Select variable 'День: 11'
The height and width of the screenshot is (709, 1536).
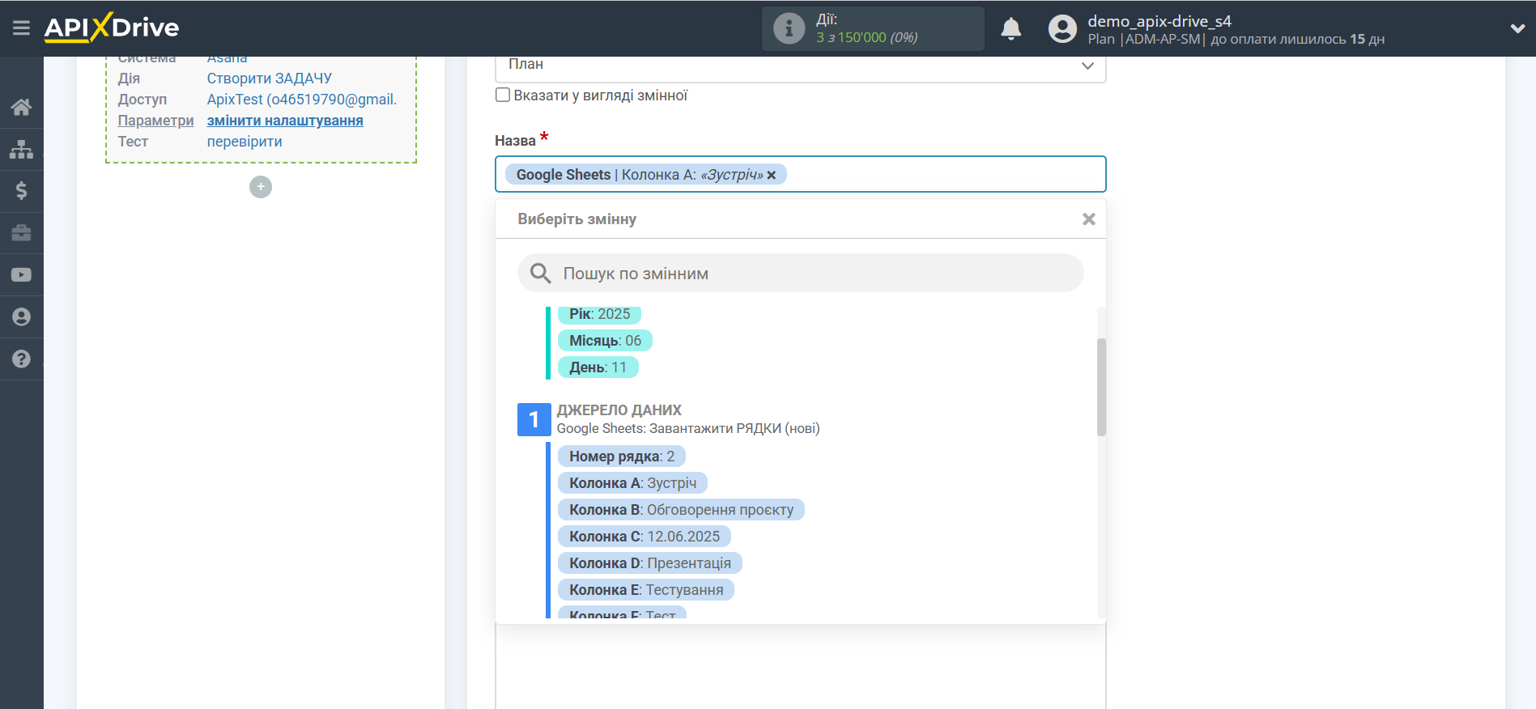pyautogui.click(x=598, y=367)
